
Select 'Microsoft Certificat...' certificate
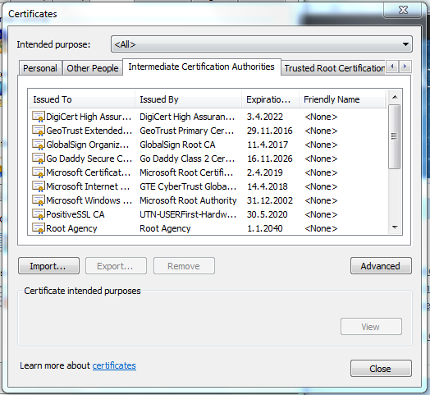[x=88, y=172]
